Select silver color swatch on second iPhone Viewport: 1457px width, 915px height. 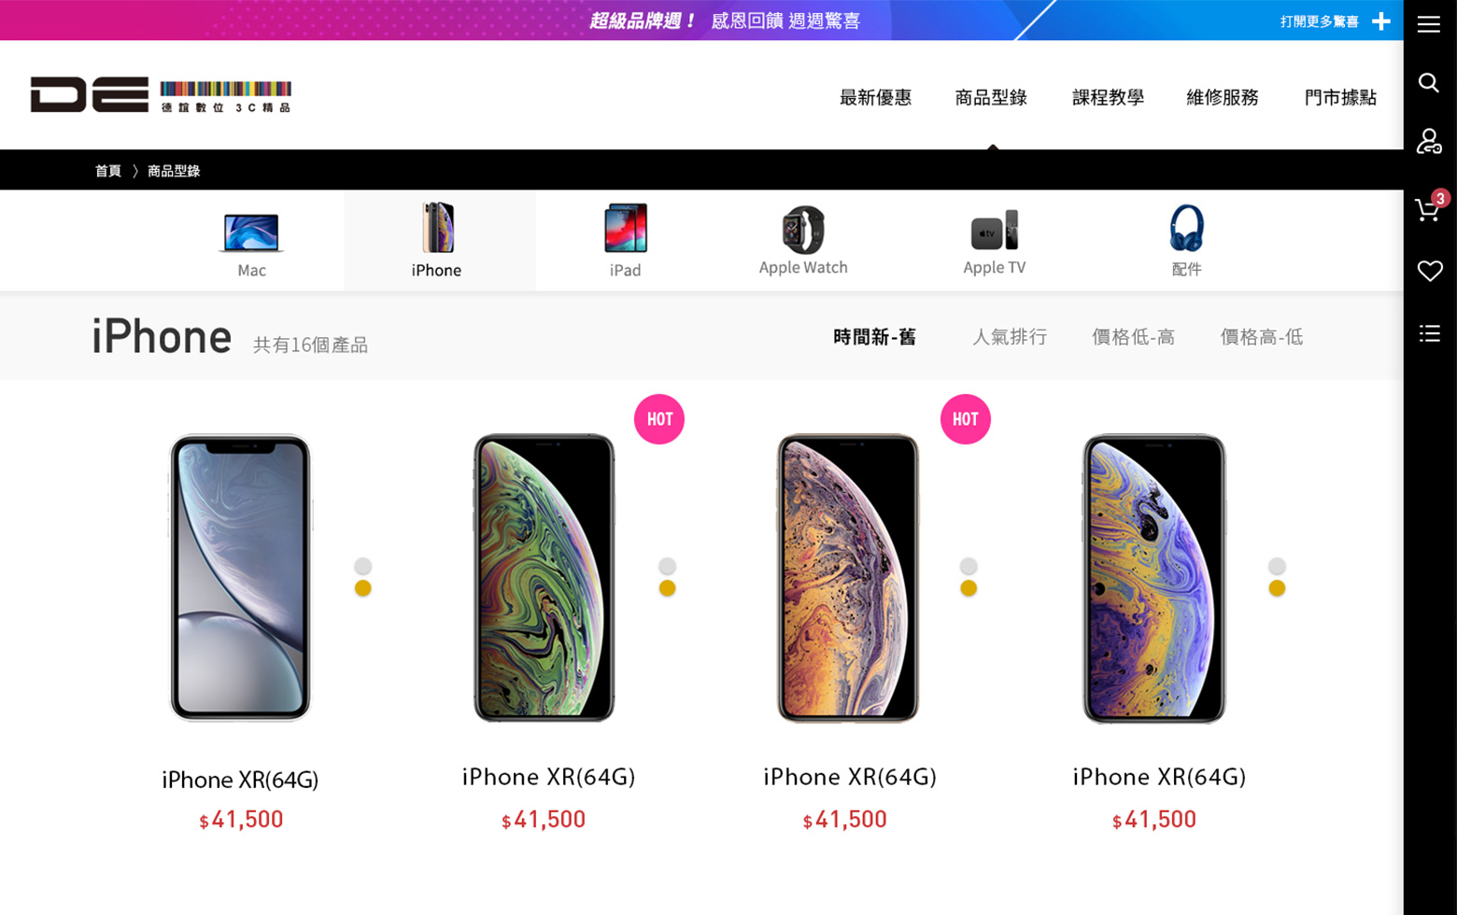point(667,566)
